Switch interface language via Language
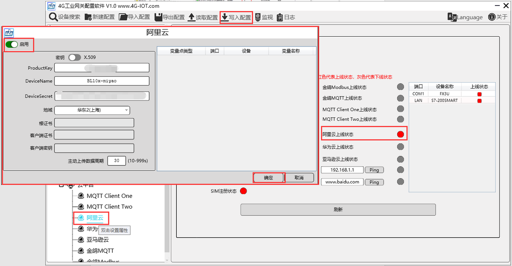Screen dimensions: 512x266 point(465,17)
